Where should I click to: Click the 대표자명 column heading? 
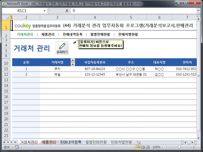coord(159,62)
